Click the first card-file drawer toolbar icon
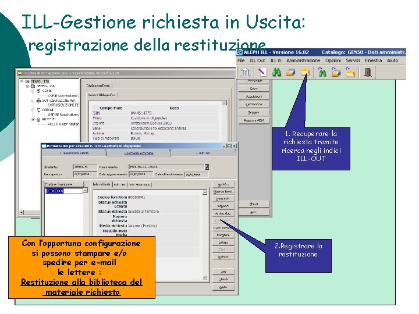Screen dimensions: 419x314 (x=291, y=72)
